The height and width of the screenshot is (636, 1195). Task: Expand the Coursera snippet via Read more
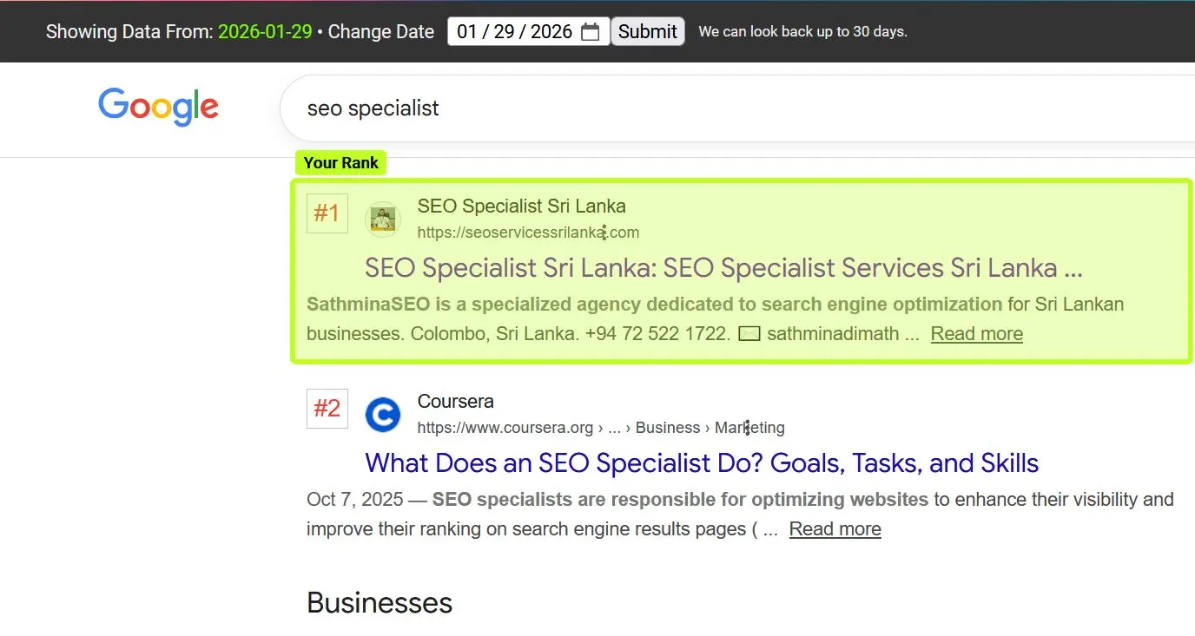click(835, 528)
